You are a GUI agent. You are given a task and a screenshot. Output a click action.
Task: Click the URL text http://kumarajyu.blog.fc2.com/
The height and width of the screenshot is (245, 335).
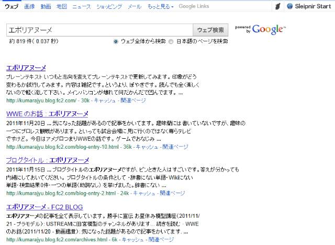pyautogui.click(x=41, y=101)
